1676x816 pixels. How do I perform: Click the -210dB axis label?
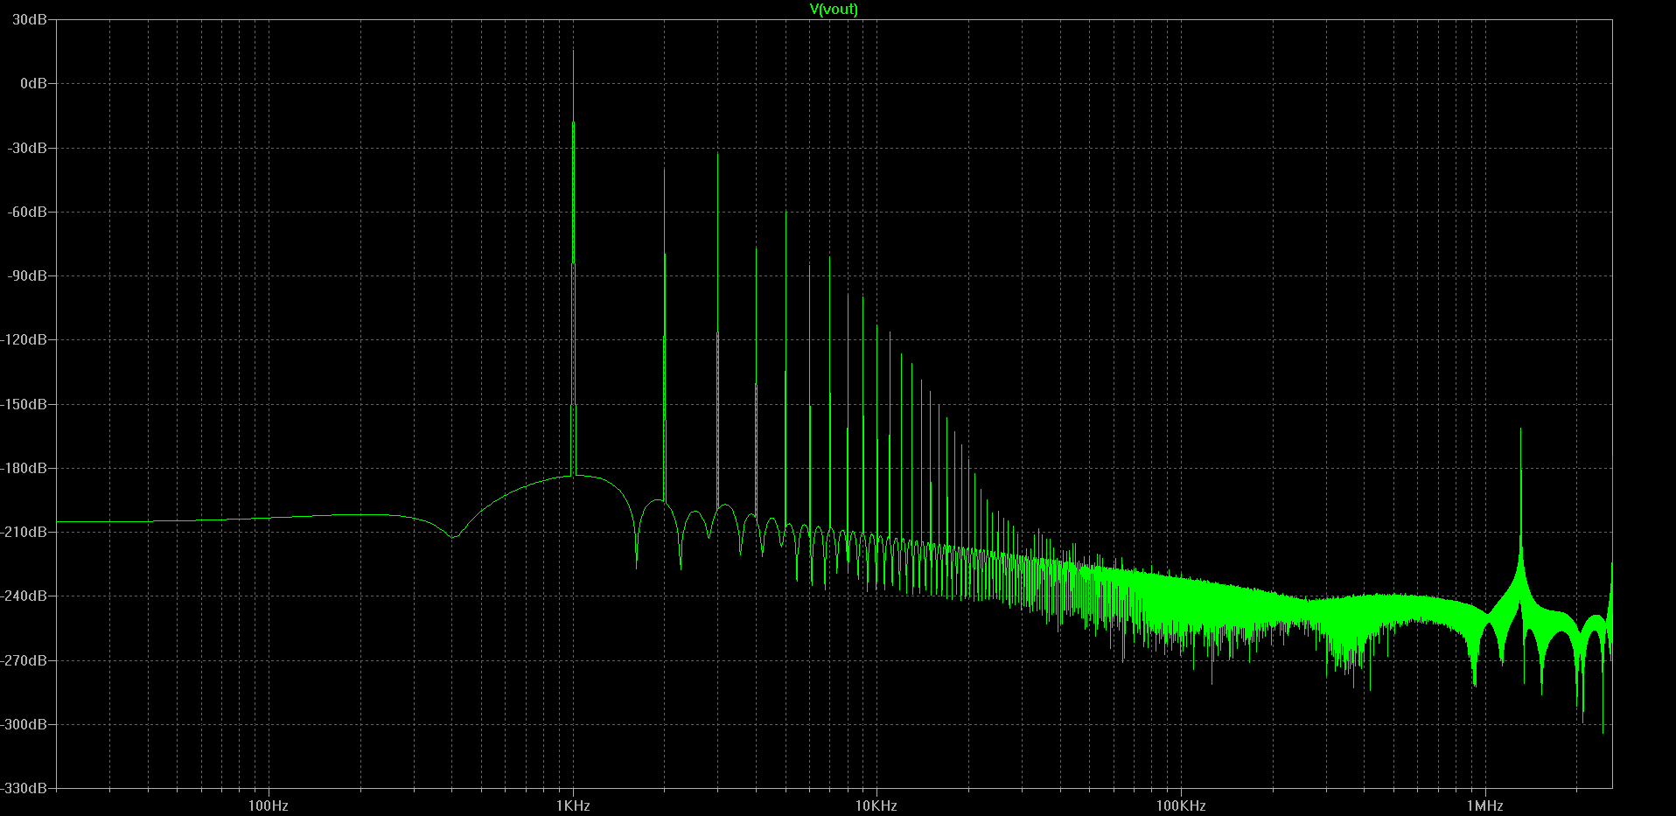(24, 532)
